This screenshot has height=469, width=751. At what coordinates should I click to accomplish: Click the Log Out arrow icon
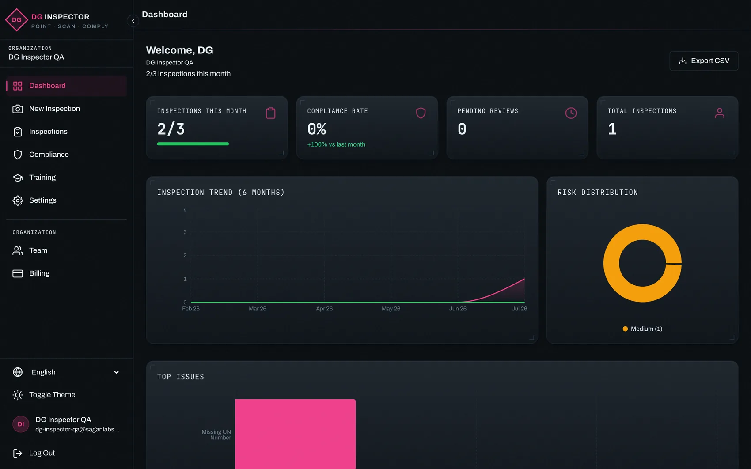(18, 453)
